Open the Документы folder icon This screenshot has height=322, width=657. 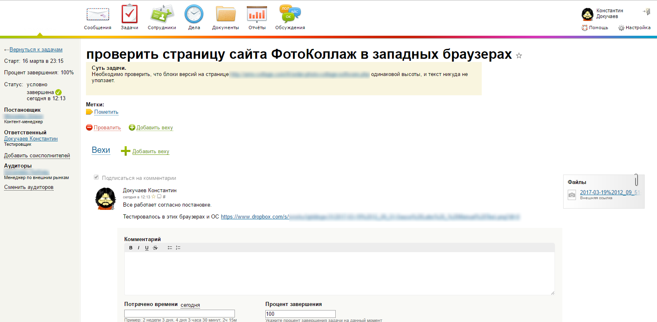point(225,14)
